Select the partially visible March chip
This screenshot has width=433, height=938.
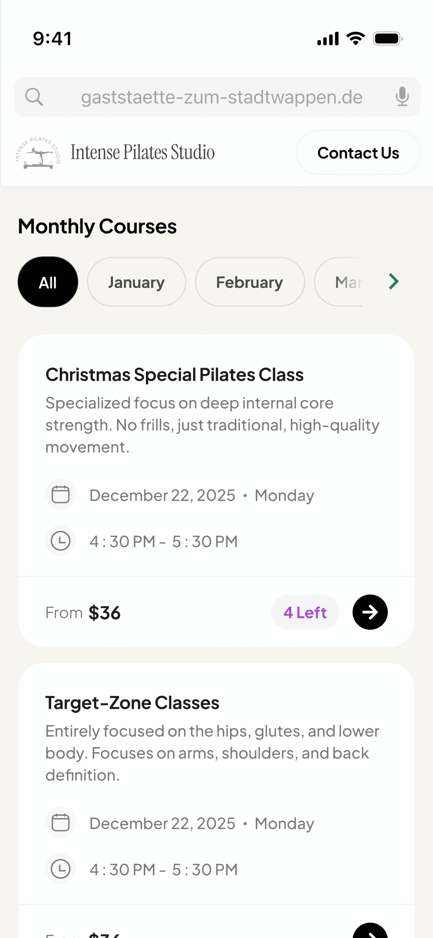click(338, 282)
